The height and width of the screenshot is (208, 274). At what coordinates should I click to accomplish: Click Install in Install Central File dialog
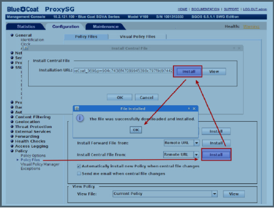click(189, 72)
